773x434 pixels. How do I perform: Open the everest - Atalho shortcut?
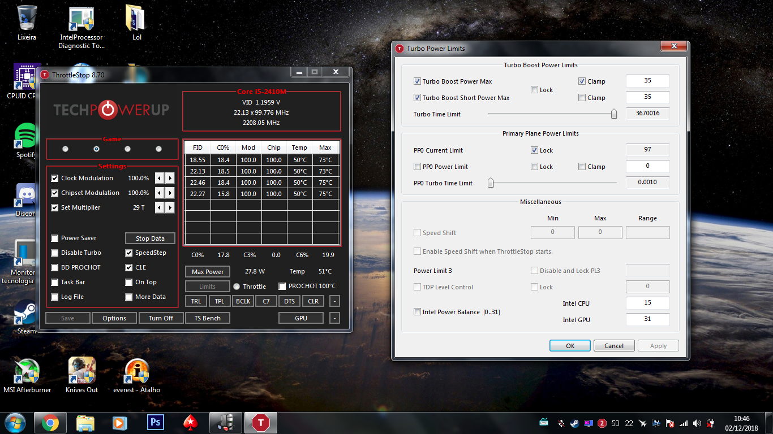point(136,375)
